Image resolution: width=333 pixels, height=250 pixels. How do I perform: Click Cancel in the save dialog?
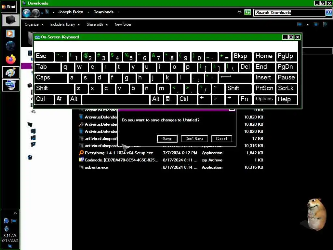pos(221,139)
